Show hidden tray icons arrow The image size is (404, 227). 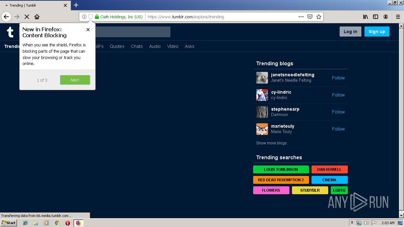[352, 223]
